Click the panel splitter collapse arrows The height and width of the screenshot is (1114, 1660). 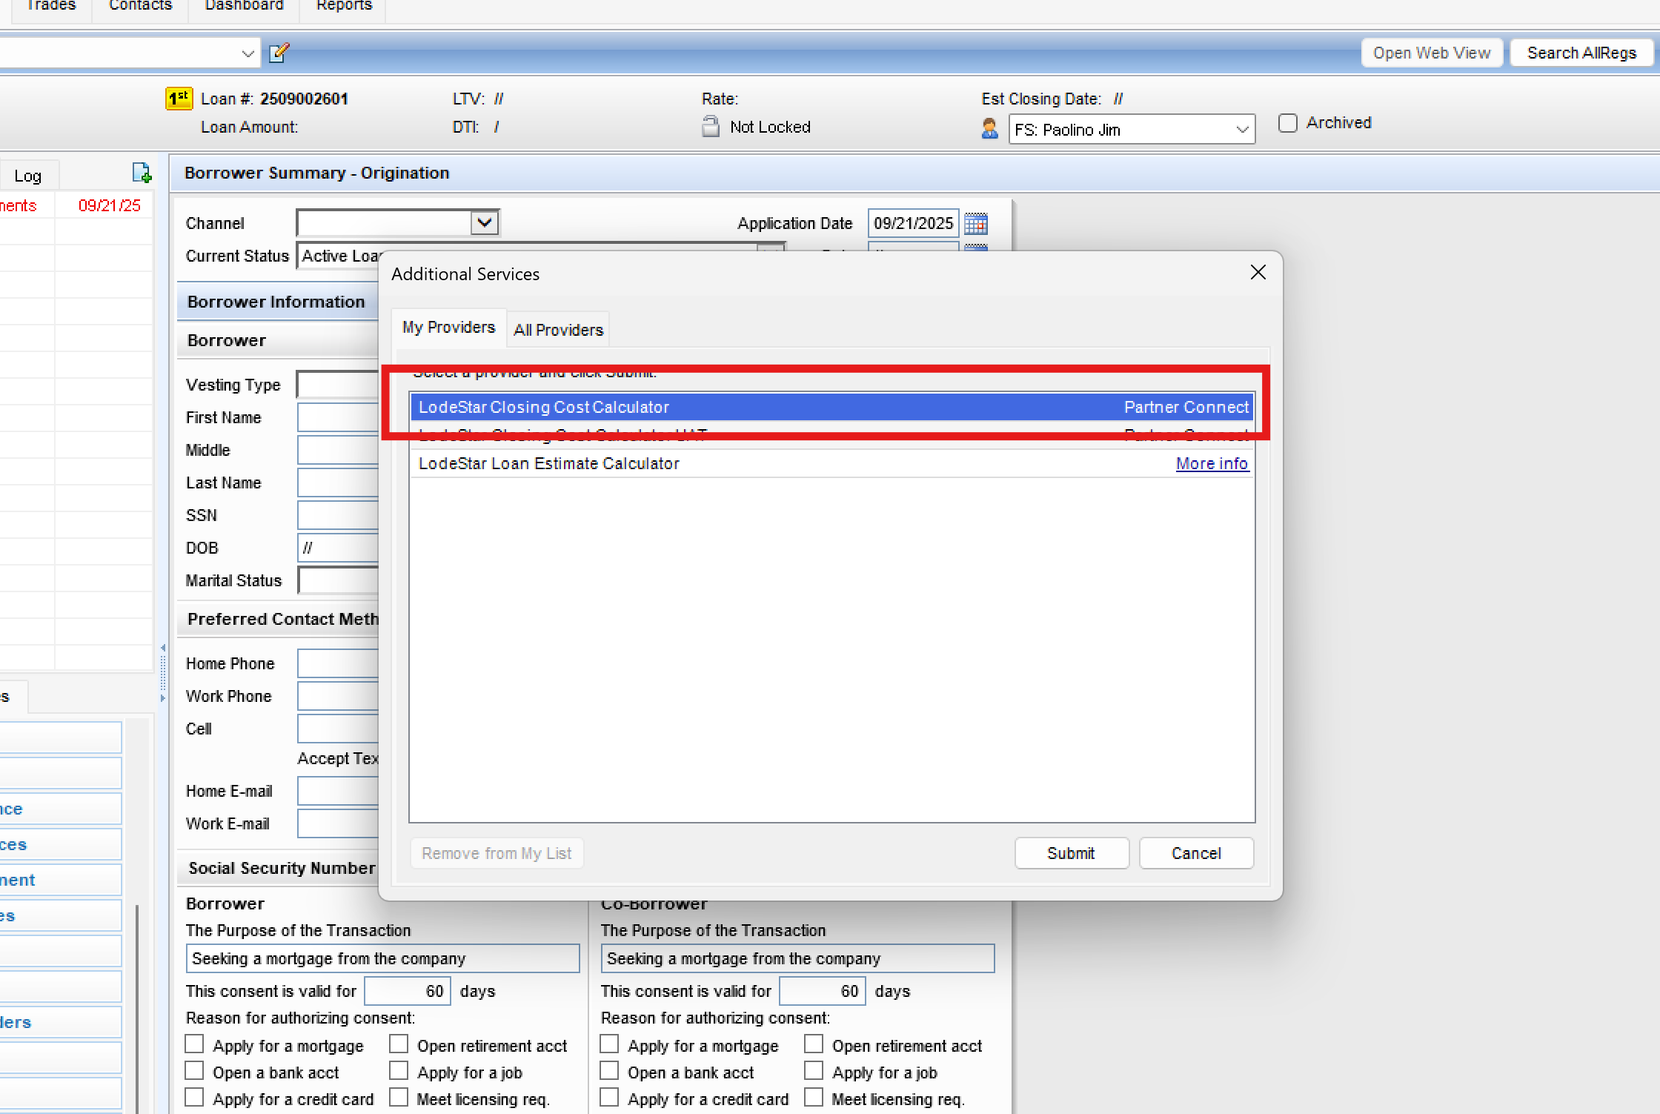(x=162, y=672)
